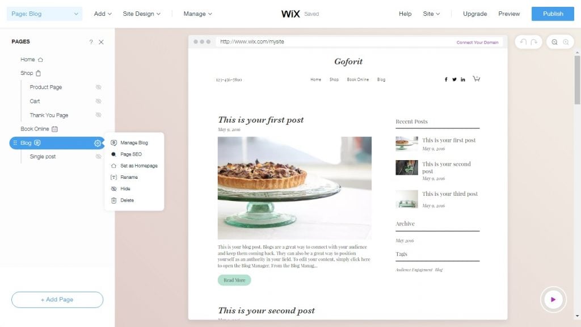Viewport: 581px width, 327px height.
Task: Open the Pages panel help icon
Action: pyautogui.click(x=91, y=42)
